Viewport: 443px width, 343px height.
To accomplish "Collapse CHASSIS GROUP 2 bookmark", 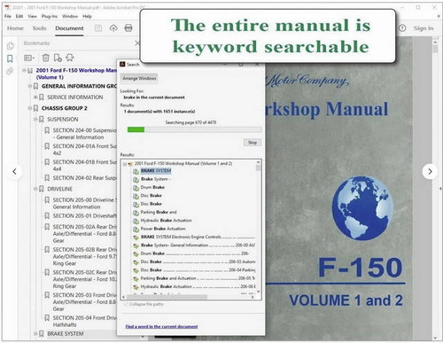I will (30, 108).
